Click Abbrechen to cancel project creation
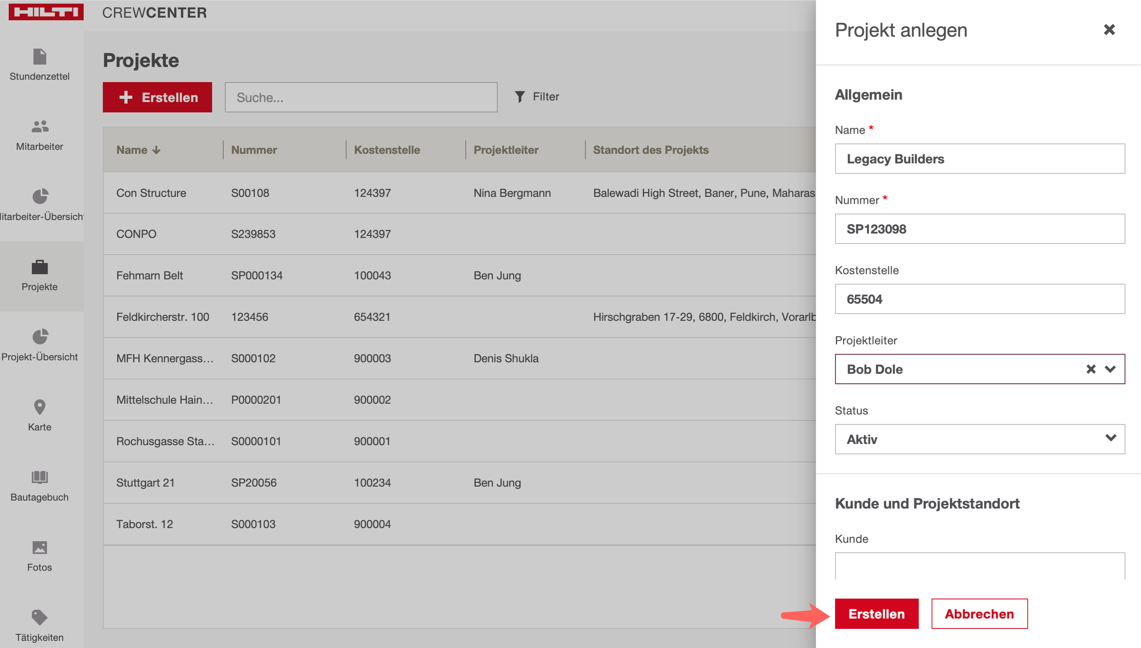Screen dimensions: 1141x648 pyautogui.click(x=979, y=614)
